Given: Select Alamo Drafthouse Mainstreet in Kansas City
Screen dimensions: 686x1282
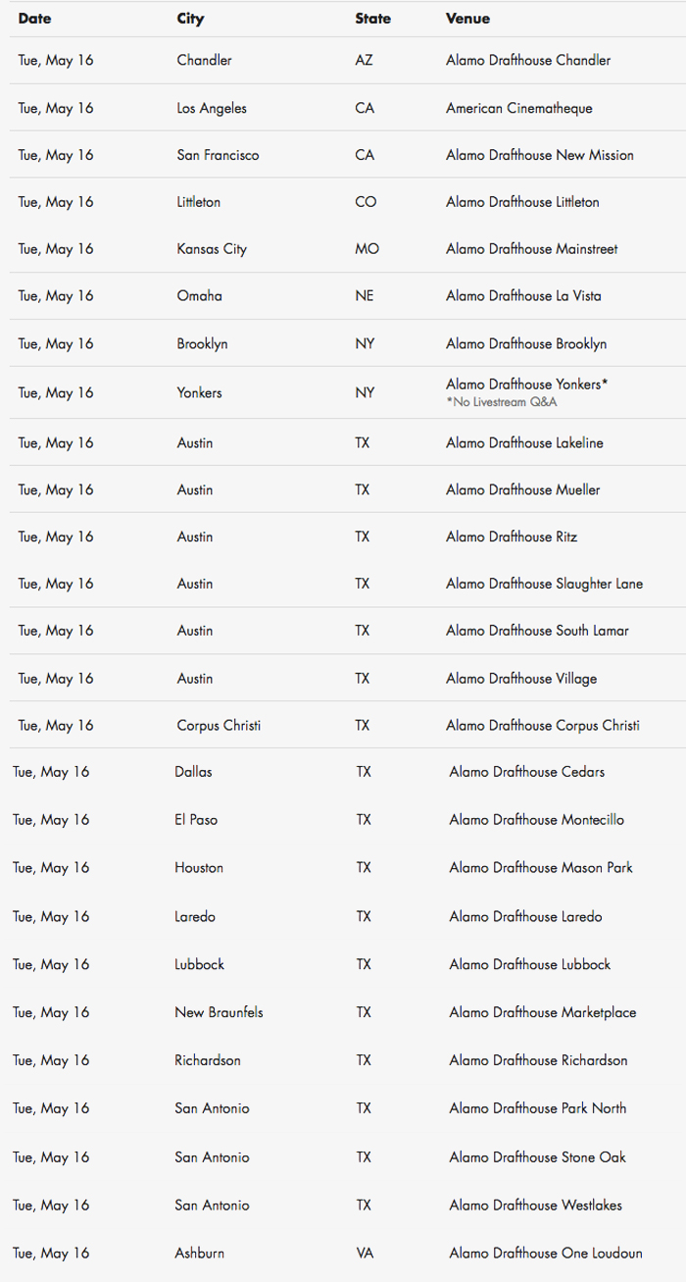Looking at the screenshot, I should click(532, 249).
